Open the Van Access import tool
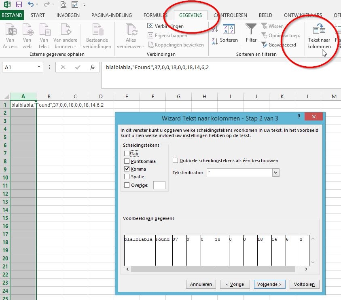 click(x=10, y=34)
